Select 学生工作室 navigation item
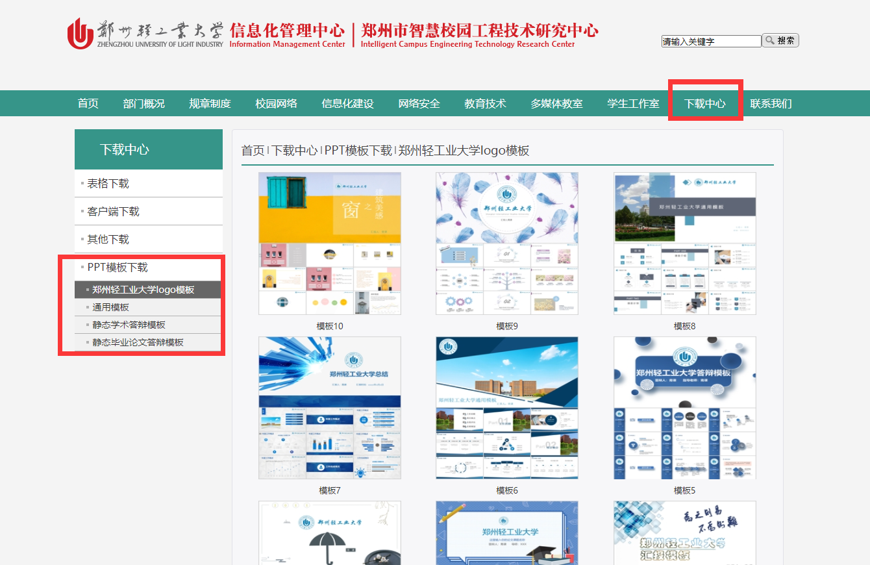This screenshot has height=565, width=870. (634, 103)
